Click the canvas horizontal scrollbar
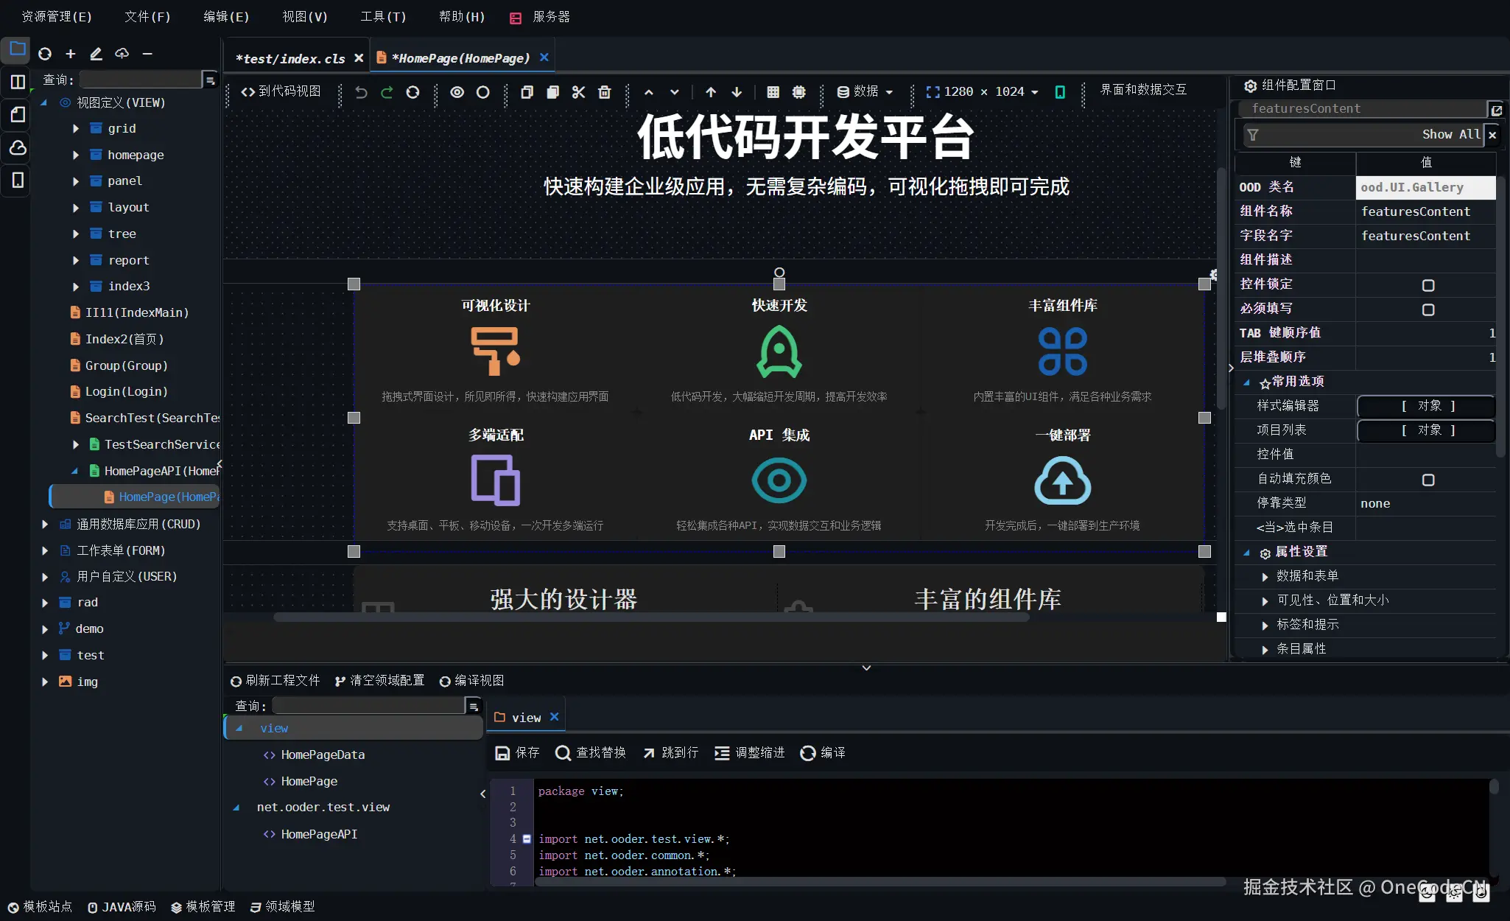 (x=651, y=617)
